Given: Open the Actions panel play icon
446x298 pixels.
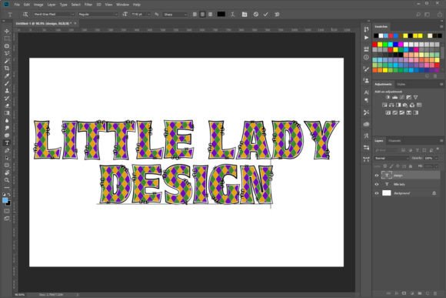Looking at the screenshot, I should 366,38.
